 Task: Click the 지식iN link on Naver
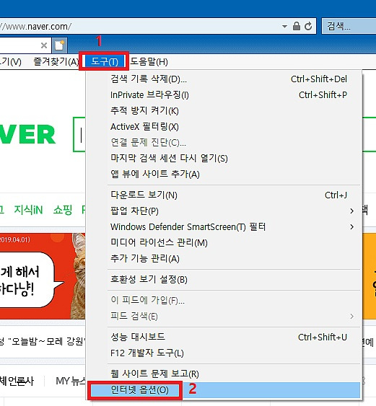(28, 210)
